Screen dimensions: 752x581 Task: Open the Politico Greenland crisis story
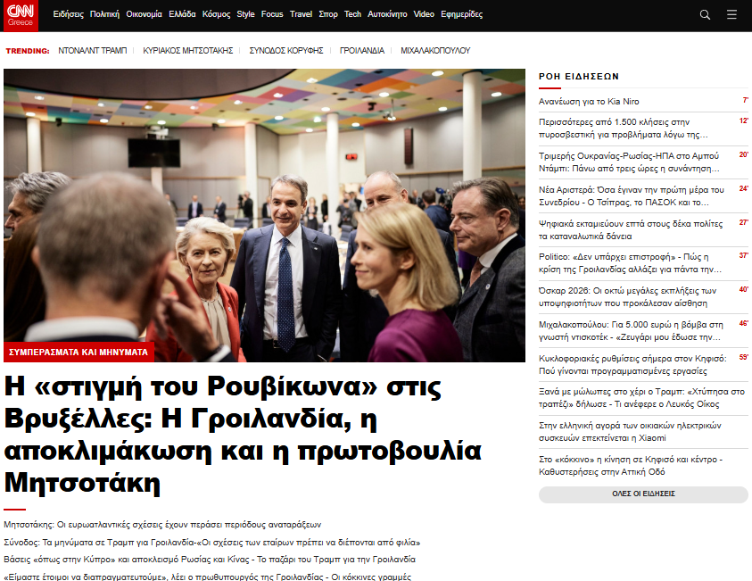630,262
